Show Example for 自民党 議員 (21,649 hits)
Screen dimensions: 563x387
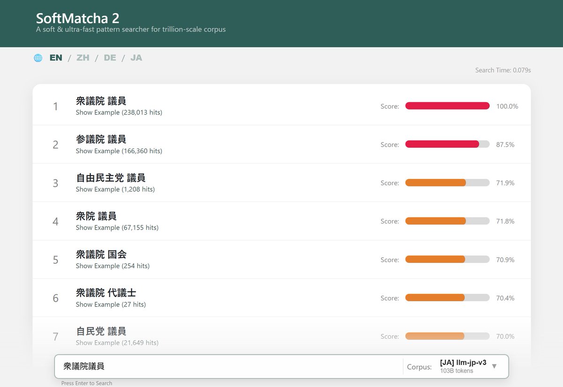point(117,343)
